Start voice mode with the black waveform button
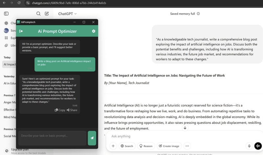The image size is (263, 155). tap(258, 146)
